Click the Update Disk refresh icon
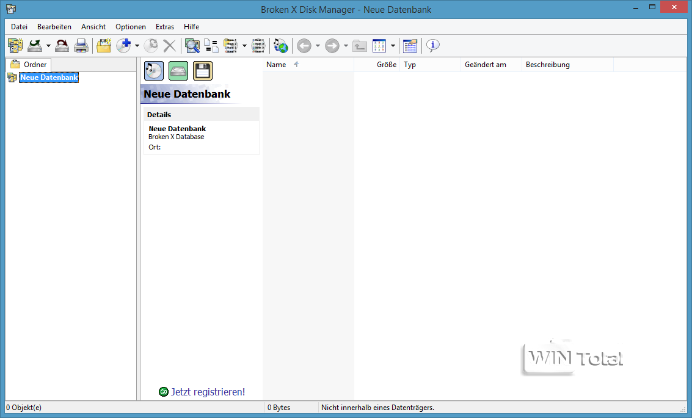This screenshot has height=418, width=692. tap(151, 45)
